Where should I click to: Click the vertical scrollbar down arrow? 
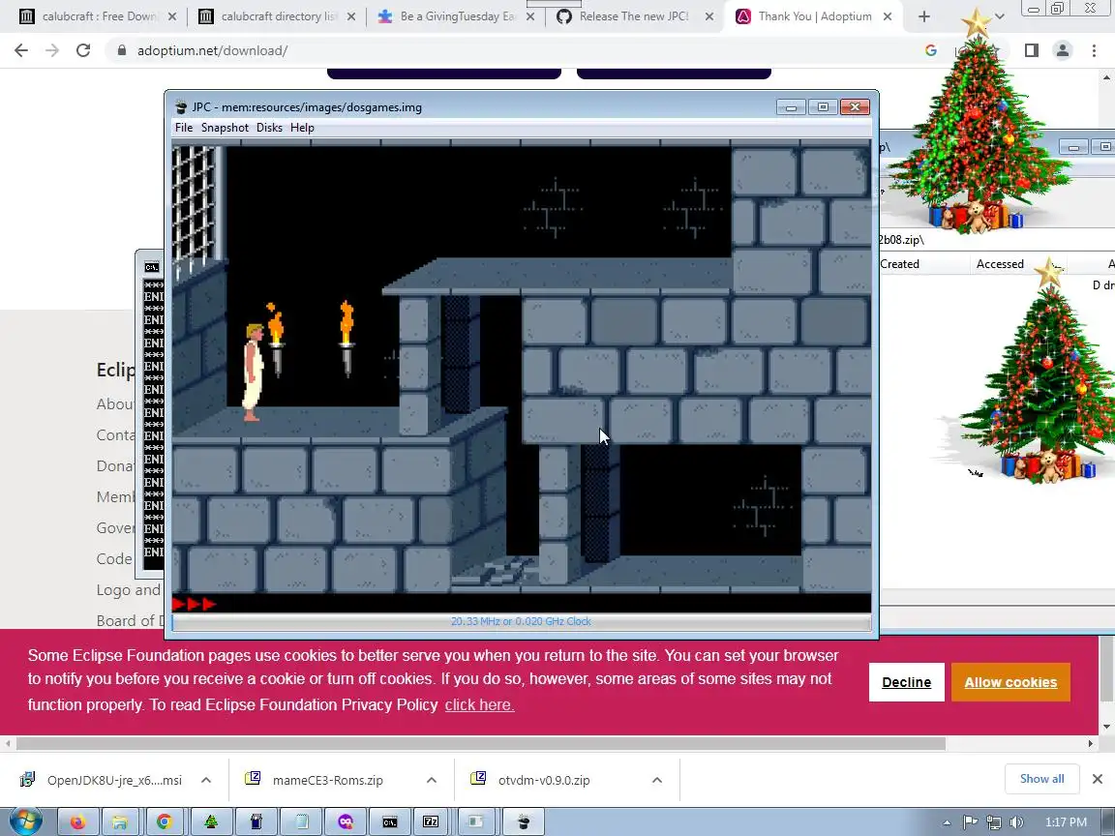point(1106,727)
